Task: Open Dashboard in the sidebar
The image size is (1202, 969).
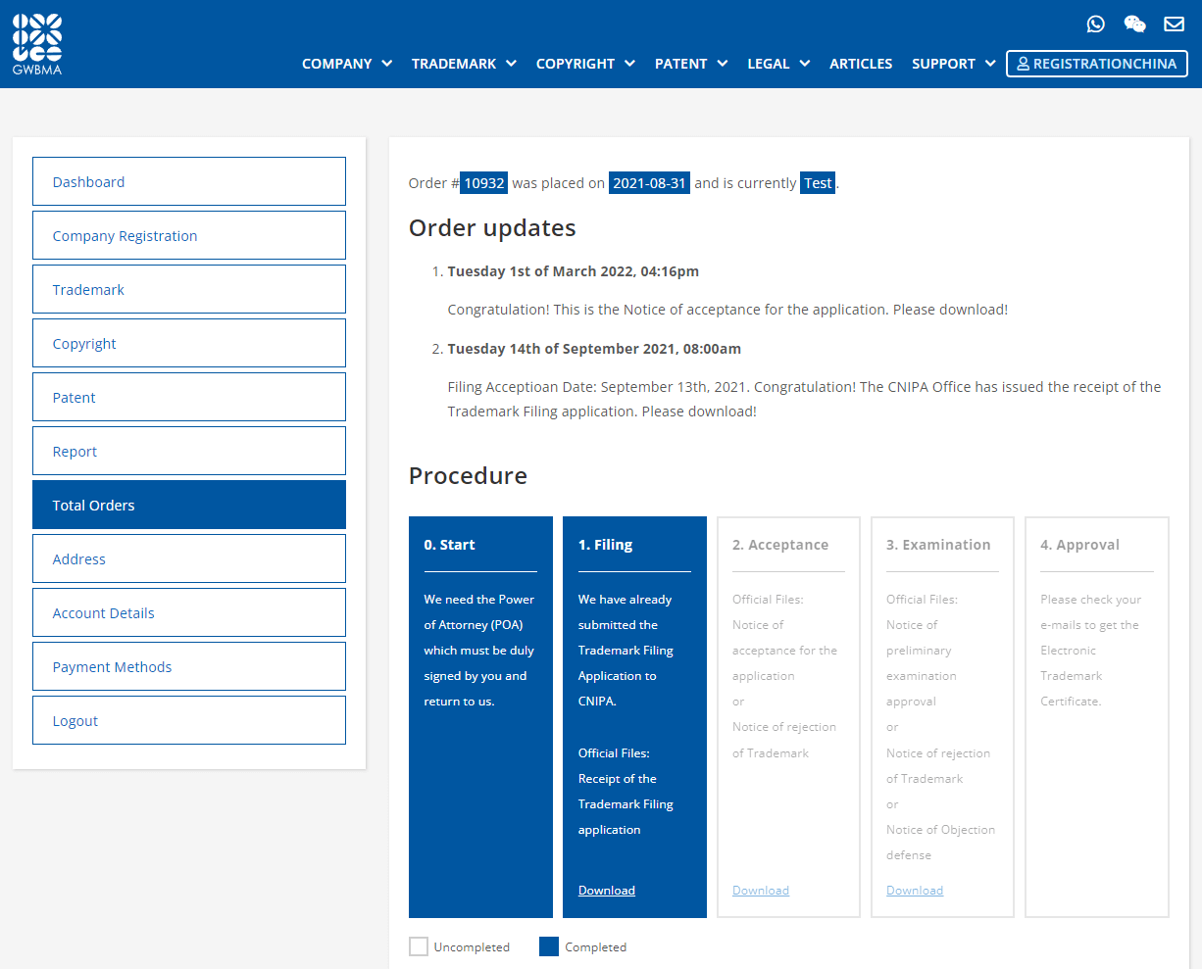Action: [189, 181]
